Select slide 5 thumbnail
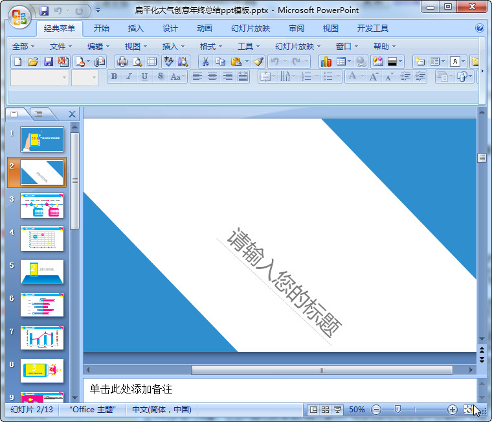492x422 pixels. pyautogui.click(x=42, y=272)
